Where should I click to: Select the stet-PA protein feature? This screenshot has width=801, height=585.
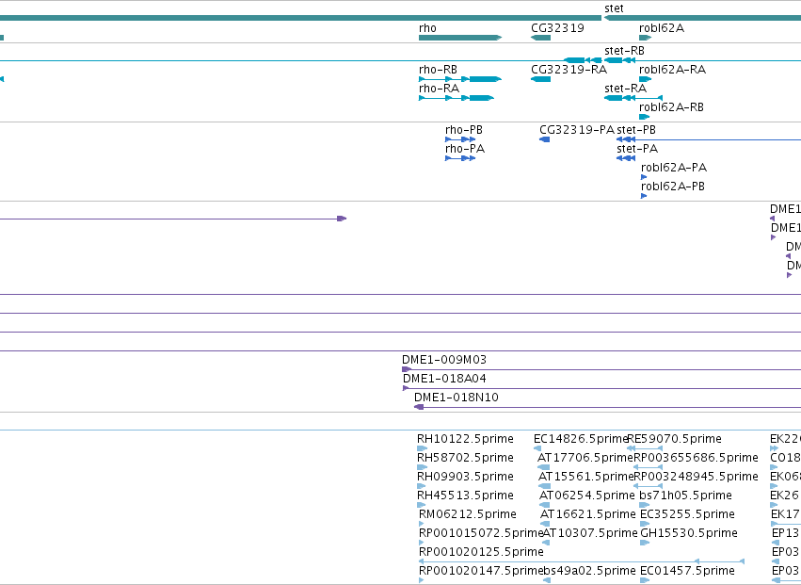pyautogui.click(x=626, y=158)
